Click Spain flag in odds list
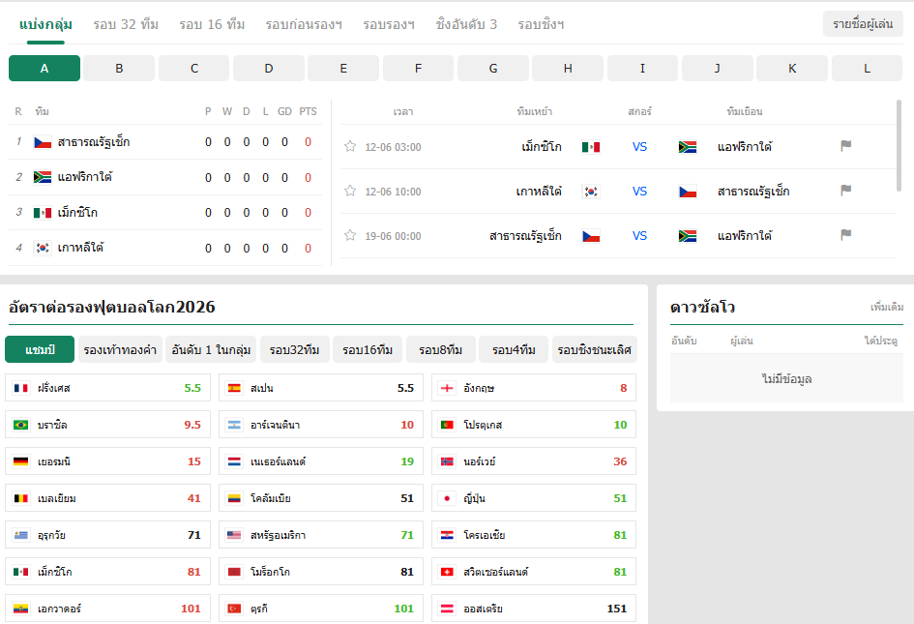Image resolution: width=914 pixels, height=624 pixels. (x=234, y=388)
